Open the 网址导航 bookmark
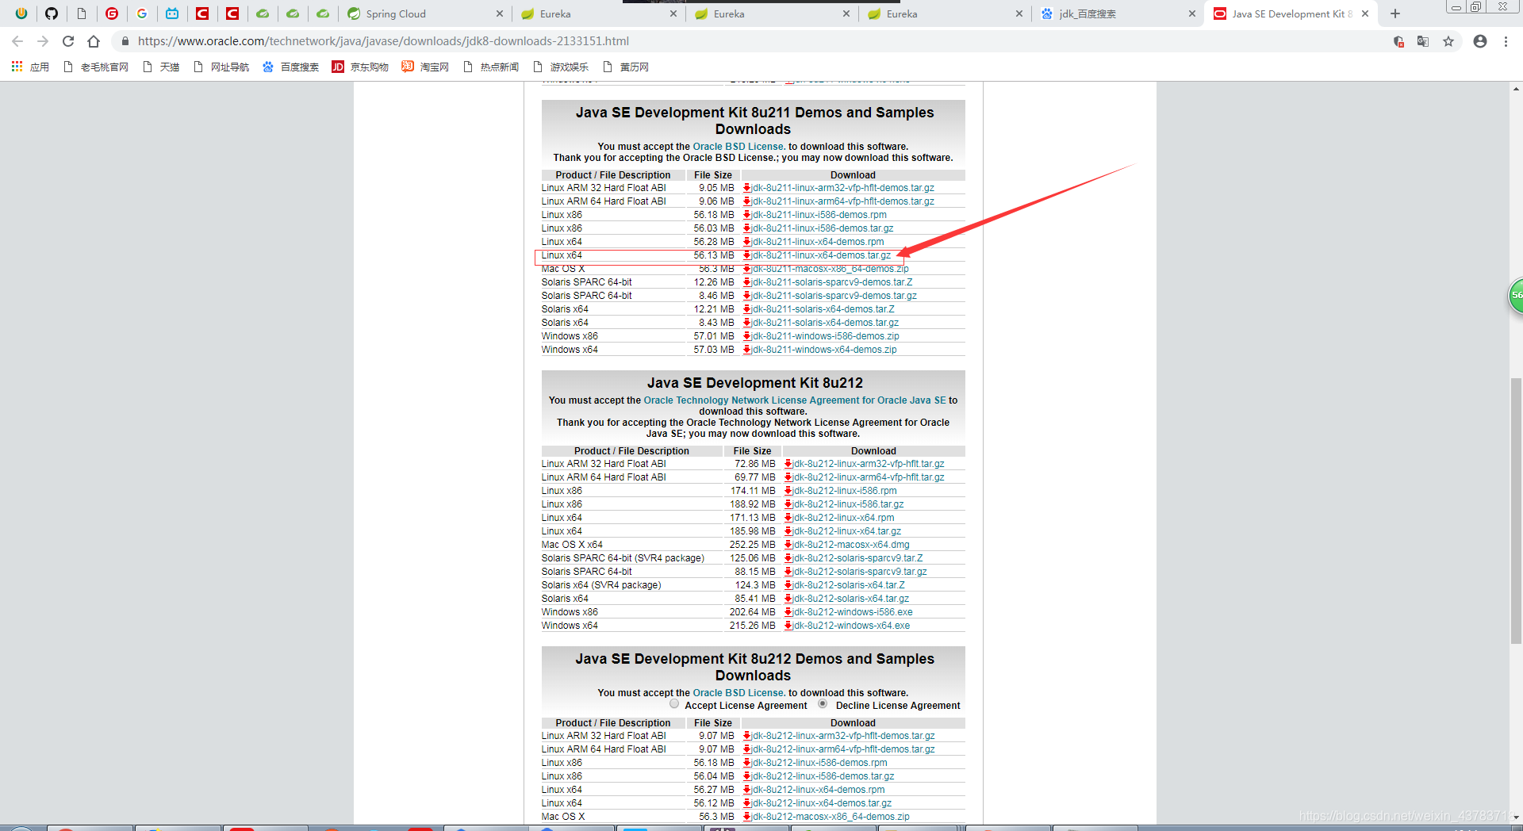 coord(221,67)
